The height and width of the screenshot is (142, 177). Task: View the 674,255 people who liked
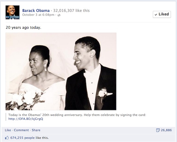click(22, 138)
